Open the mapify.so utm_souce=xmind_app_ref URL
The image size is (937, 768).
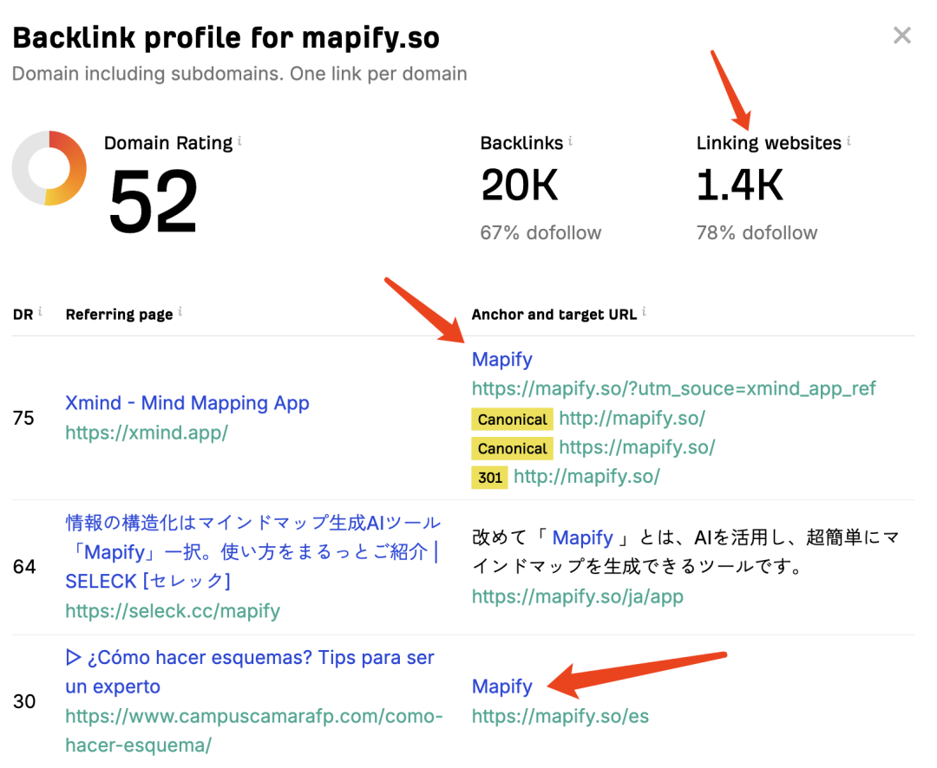coord(673,388)
